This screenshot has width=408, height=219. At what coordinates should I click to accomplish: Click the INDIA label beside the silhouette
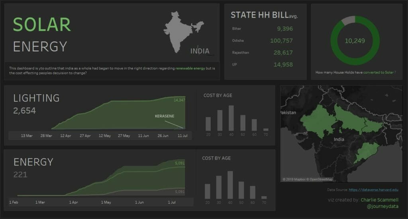(200, 51)
